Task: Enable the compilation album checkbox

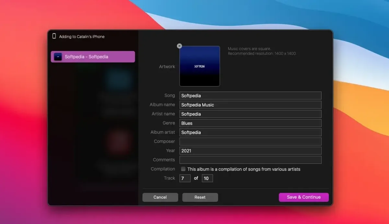Action: 183,169
